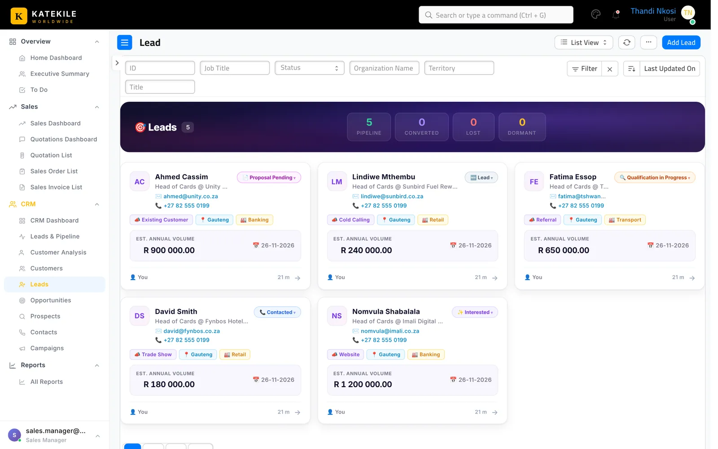Open the three-dots more menu

[648, 43]
